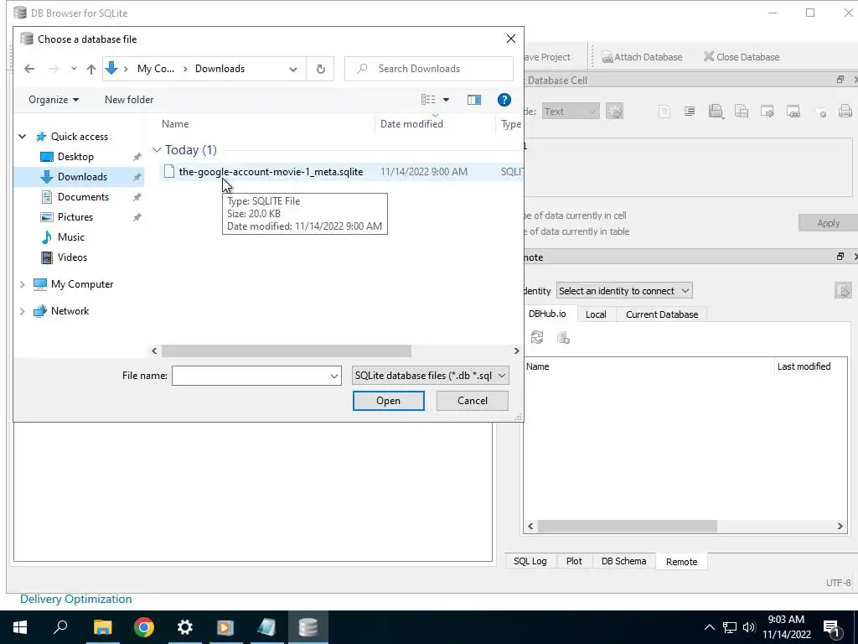Open Select an identity to connect dropdown

[x=624, y=291]
